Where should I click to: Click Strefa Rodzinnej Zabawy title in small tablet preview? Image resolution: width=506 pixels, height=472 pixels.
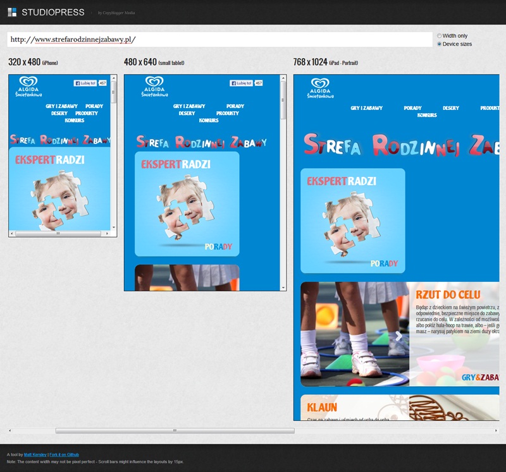click(201, 142)
